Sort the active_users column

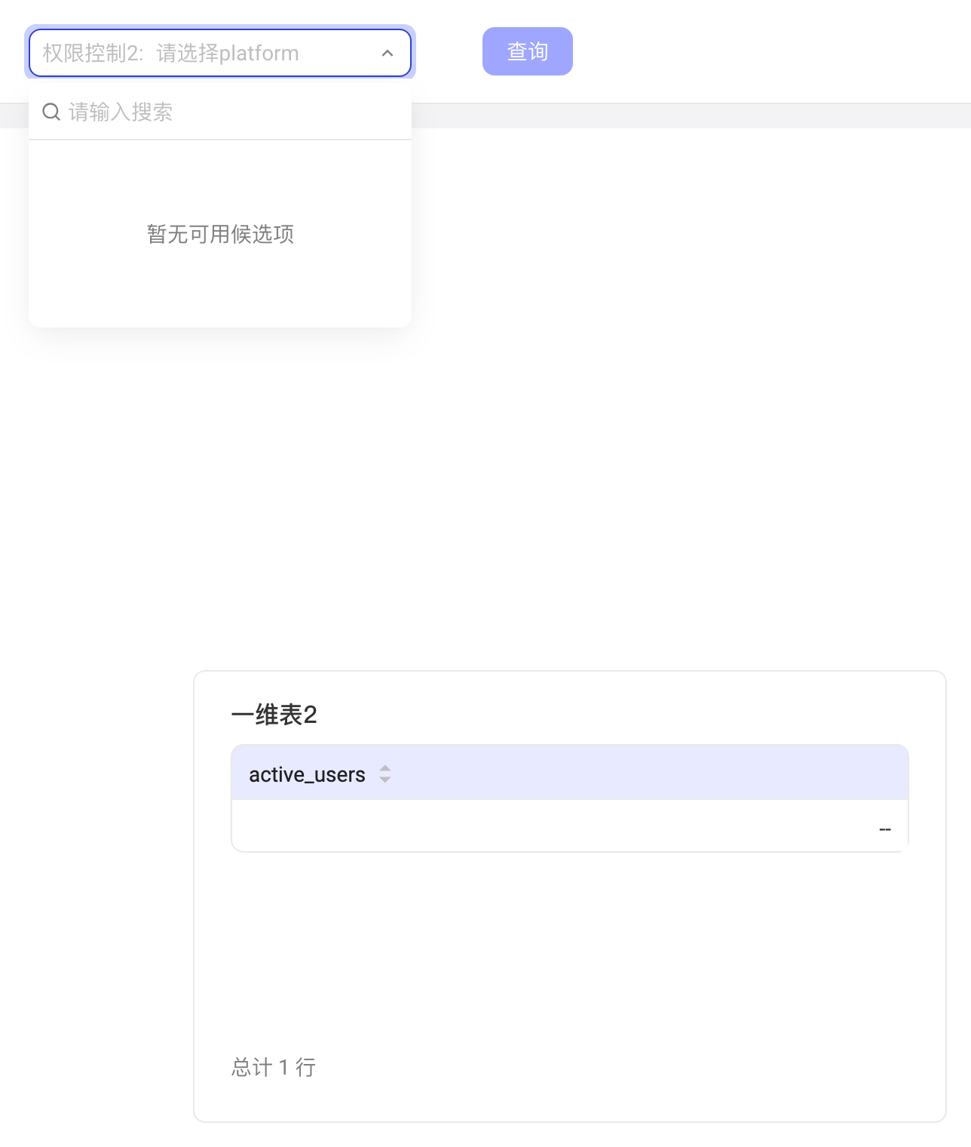[385, 773]
